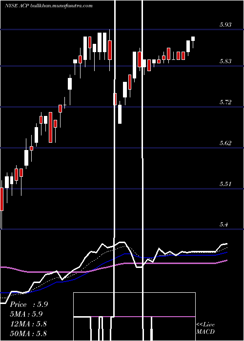Click the 5.51 price axis label
244x341 pixels.
click(225, 184)
